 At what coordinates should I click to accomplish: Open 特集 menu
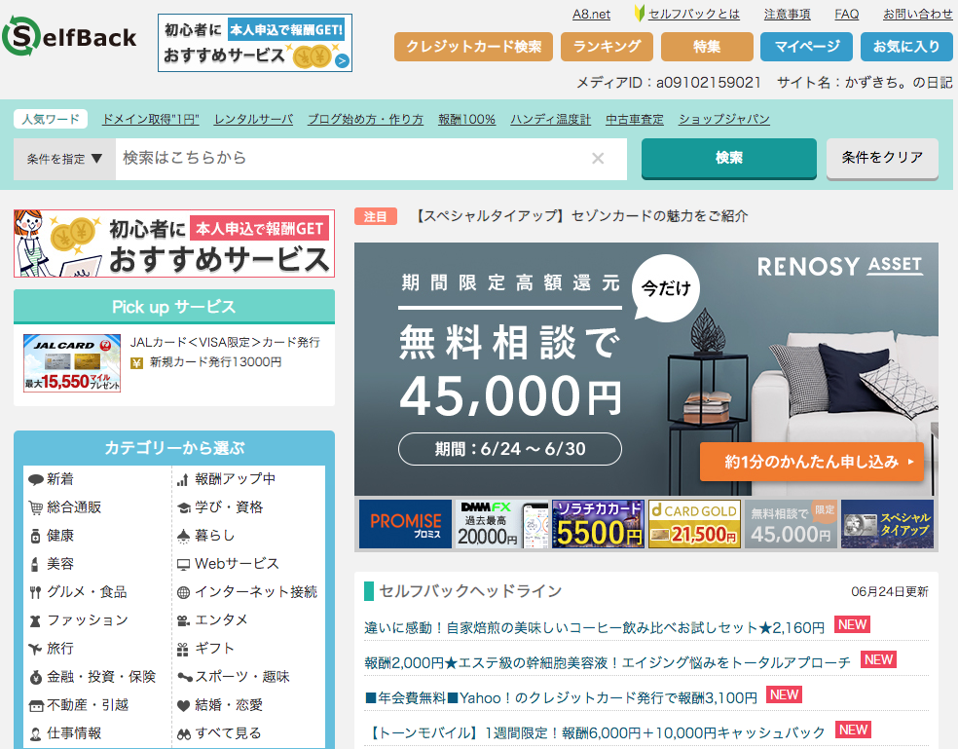(x=707, y=47)
